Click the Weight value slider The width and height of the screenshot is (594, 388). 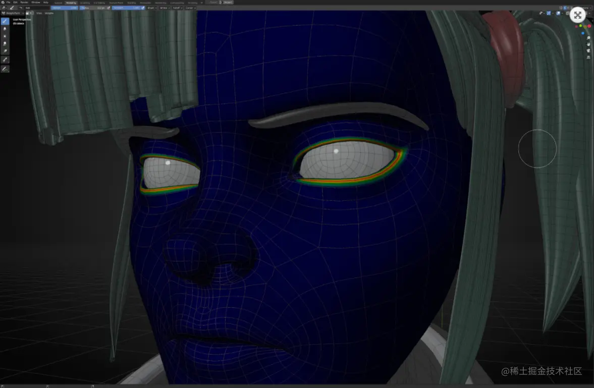point(65,8)
